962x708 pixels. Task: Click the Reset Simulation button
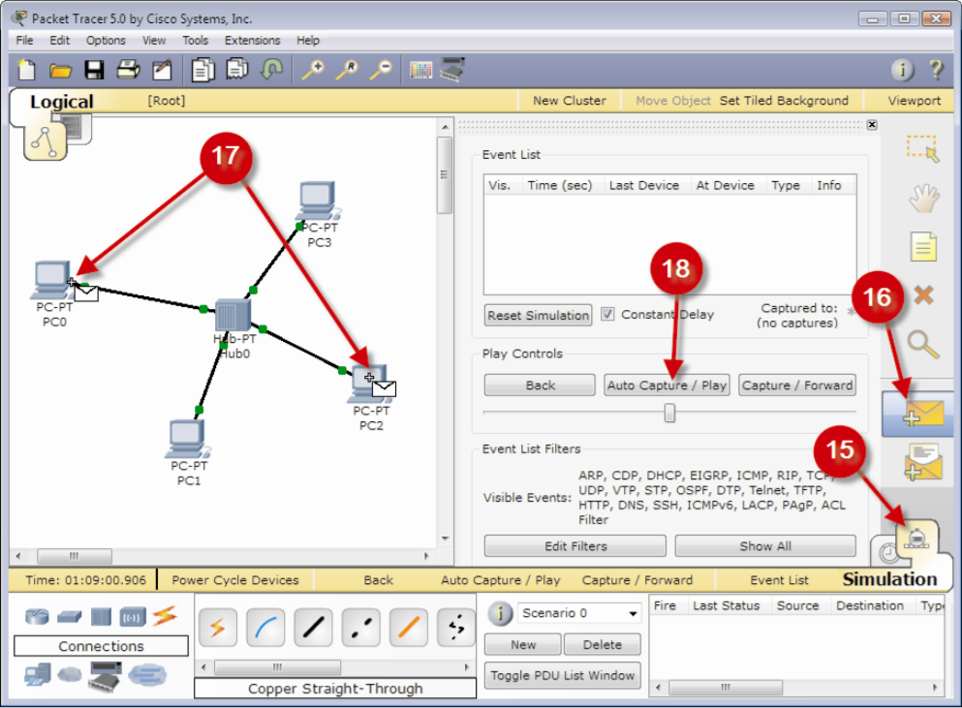pyautogui.click(x=537, y=315)
